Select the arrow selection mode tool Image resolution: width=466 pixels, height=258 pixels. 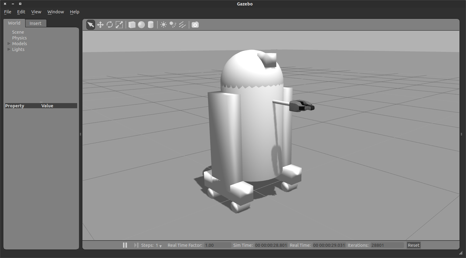pos(91,25)
